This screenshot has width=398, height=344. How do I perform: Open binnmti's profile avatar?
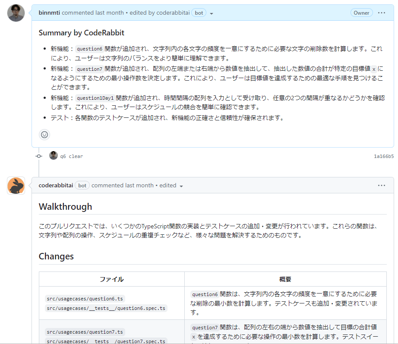(16, 13)
